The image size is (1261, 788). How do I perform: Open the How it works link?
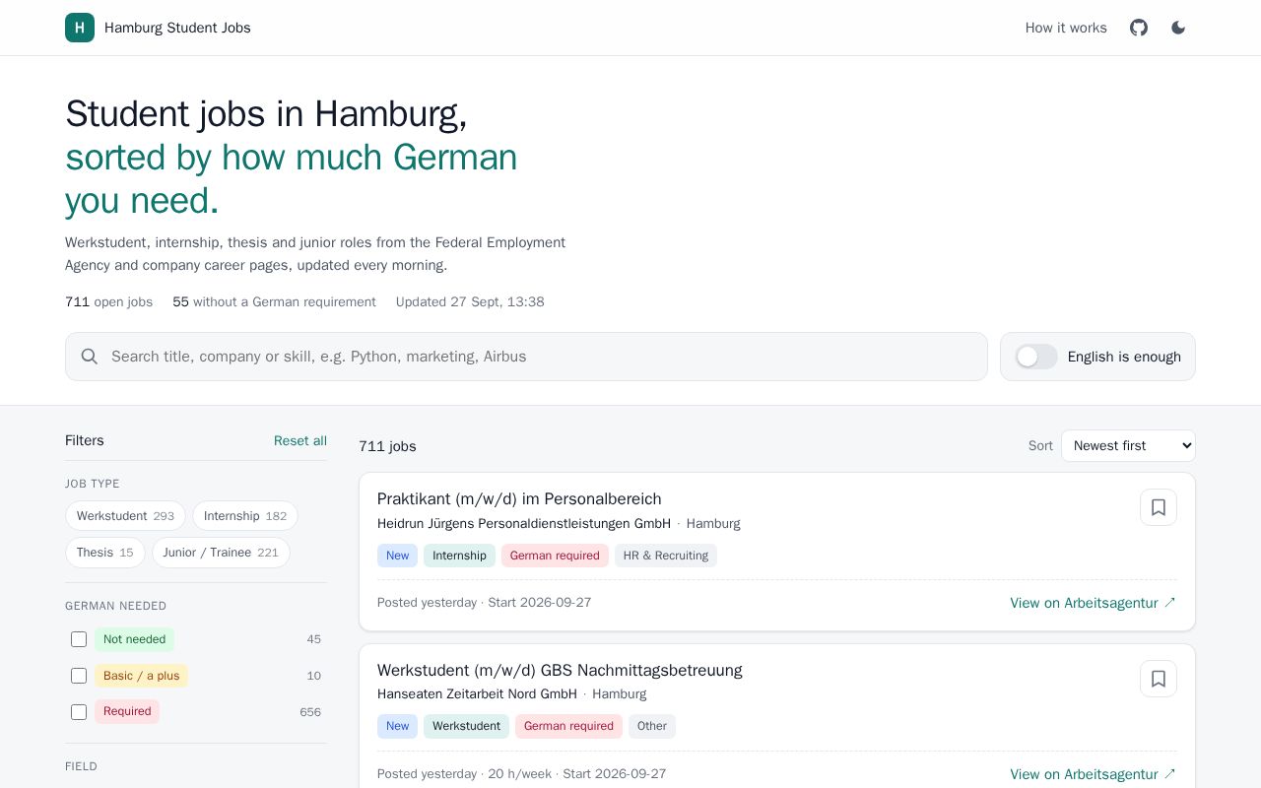pyautogui.click(x=1066, y=28)
